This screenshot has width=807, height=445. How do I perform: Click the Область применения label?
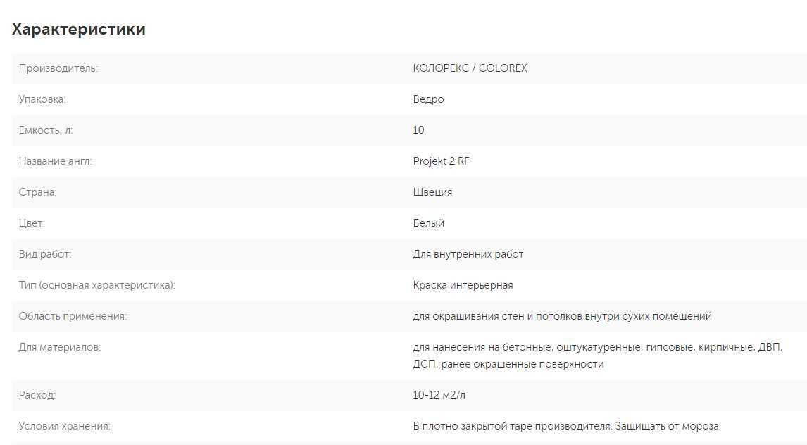pyautogui.click(x=73, y=316)
